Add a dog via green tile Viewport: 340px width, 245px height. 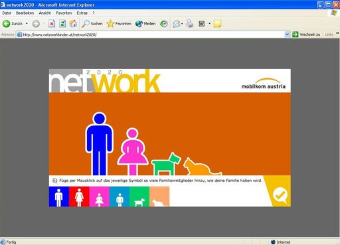(139, 197)
